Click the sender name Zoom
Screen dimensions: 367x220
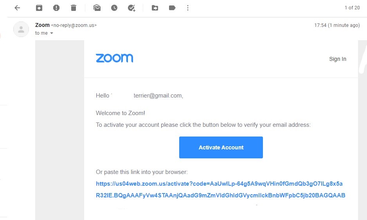[42, 25]
